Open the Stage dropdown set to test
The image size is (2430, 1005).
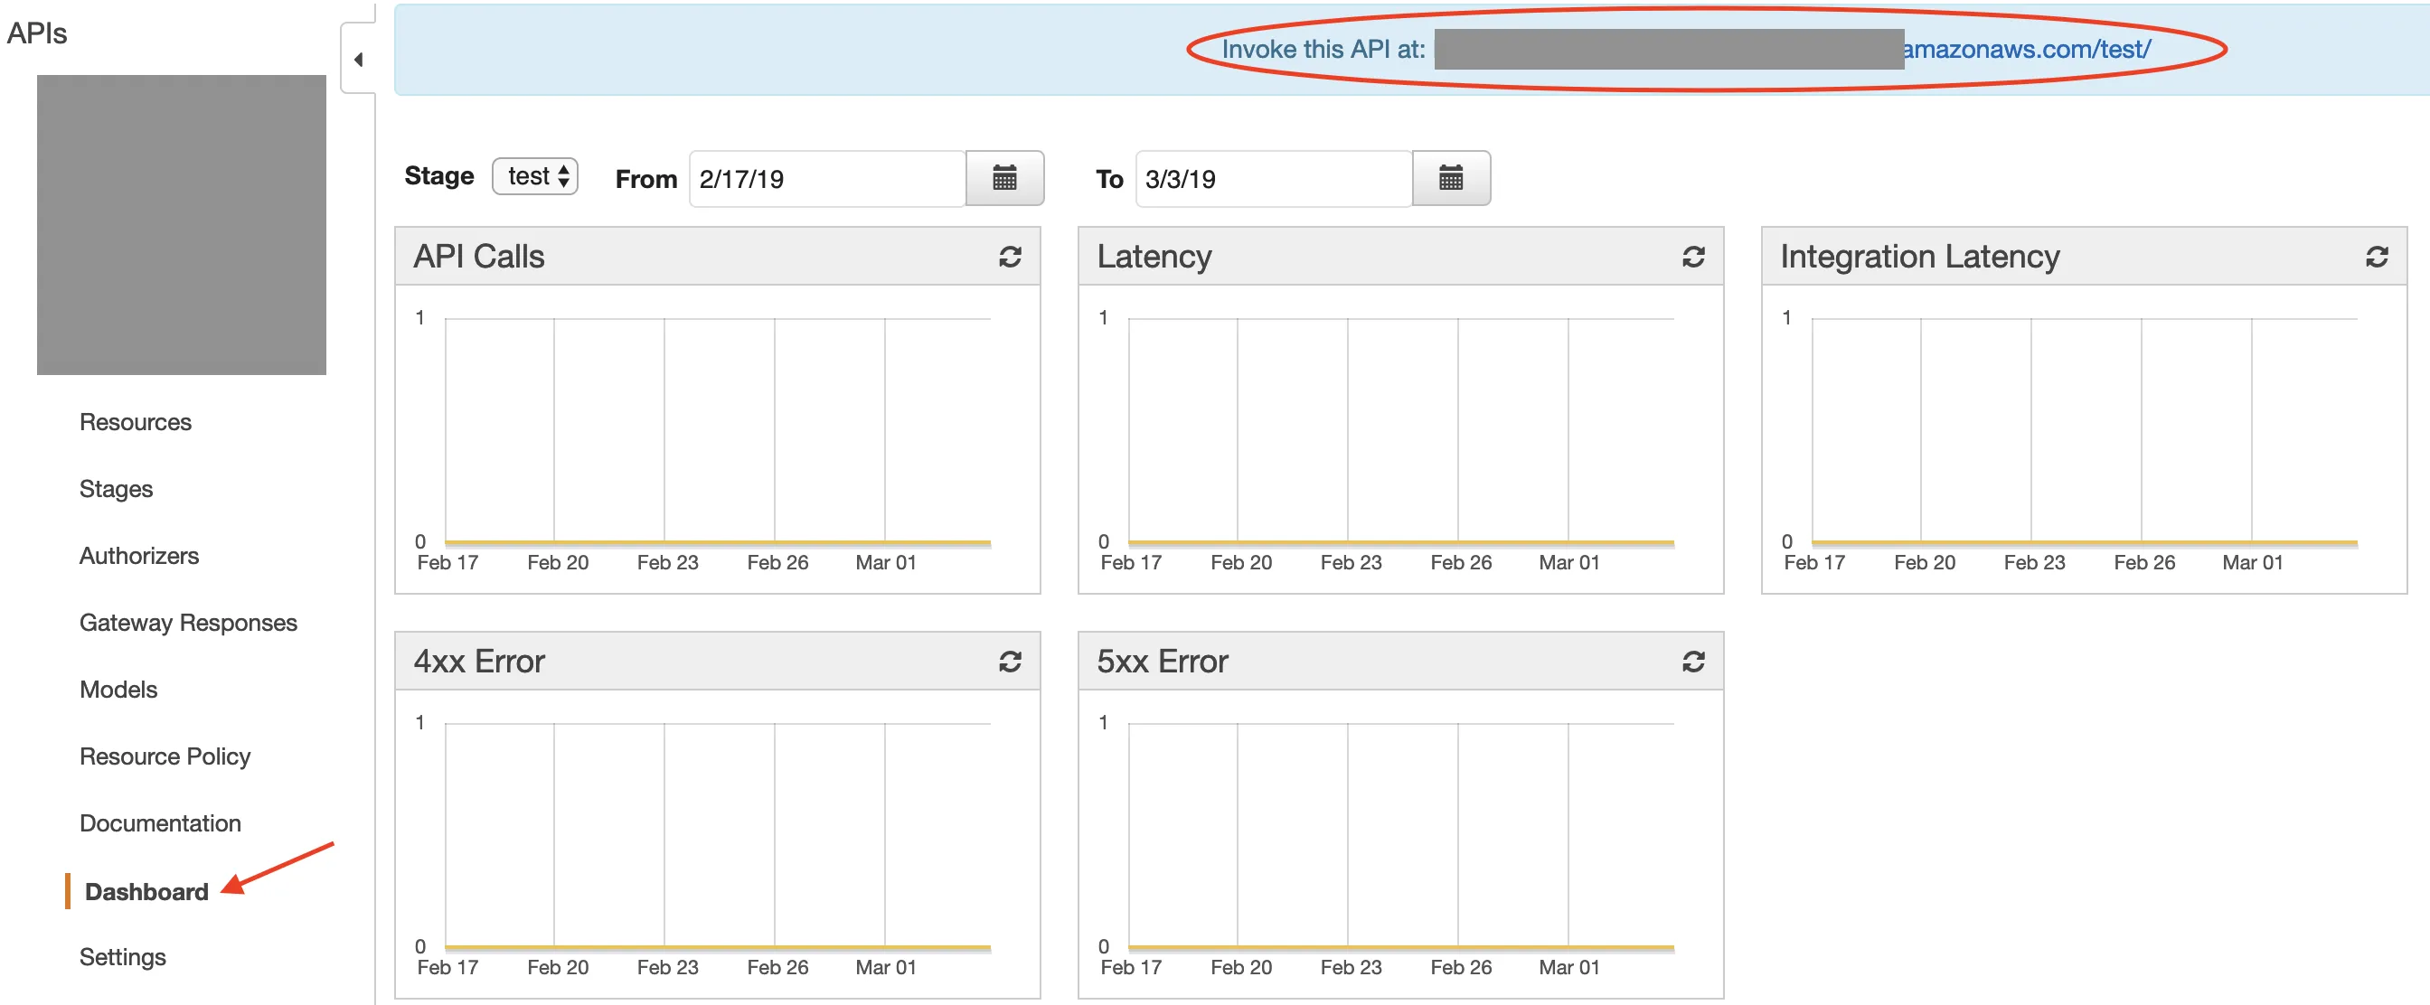tap(535, 176)
